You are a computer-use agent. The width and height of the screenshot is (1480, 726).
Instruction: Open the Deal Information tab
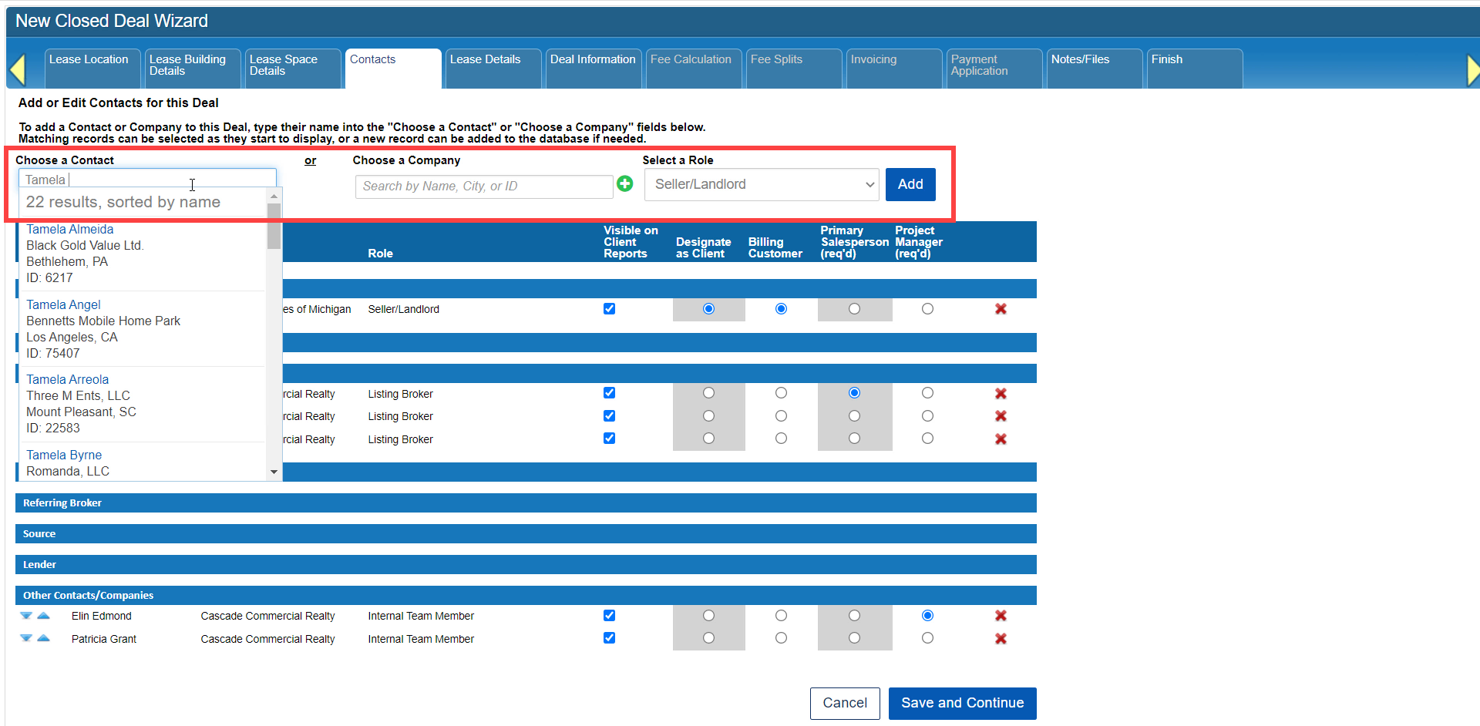(x=593, y=60)
